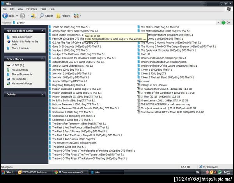
Task: Collapse the File and Folder Tasks panel
Action: pyautogui.click(x=43, y=30)
